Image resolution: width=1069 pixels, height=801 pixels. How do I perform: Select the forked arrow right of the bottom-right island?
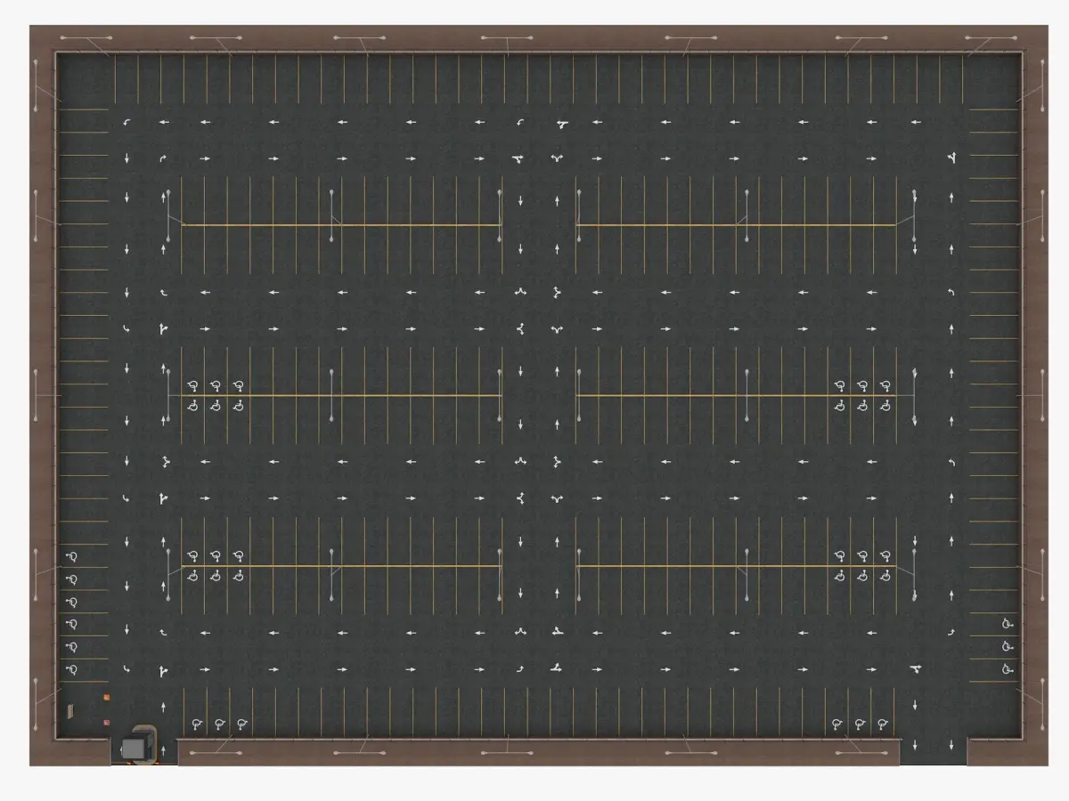pos(915,668)
